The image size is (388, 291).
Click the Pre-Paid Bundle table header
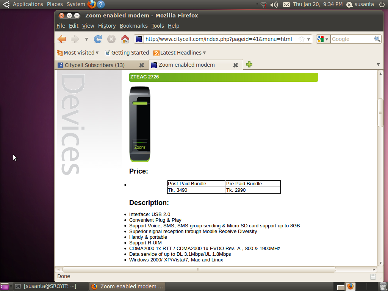click(x=253, y=184)
